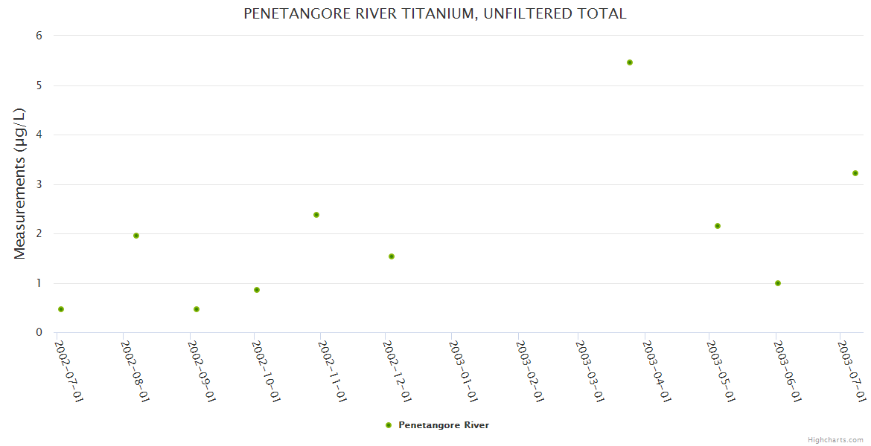Toggle the Penetangore River series in legend
The image size is (871, 446).
coord(443,425)
